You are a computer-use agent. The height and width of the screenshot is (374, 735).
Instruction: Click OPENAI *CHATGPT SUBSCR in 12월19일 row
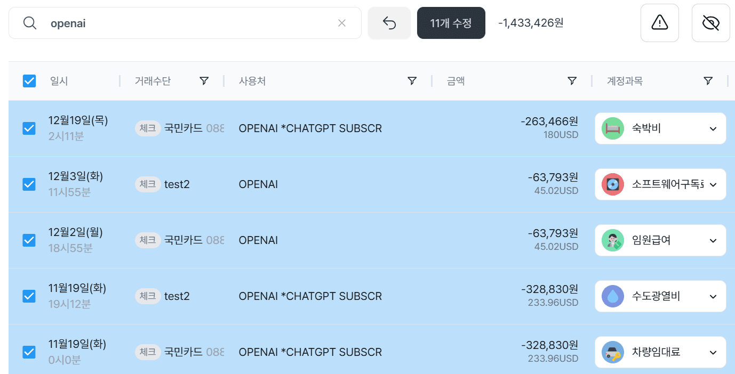coord(310,128)
